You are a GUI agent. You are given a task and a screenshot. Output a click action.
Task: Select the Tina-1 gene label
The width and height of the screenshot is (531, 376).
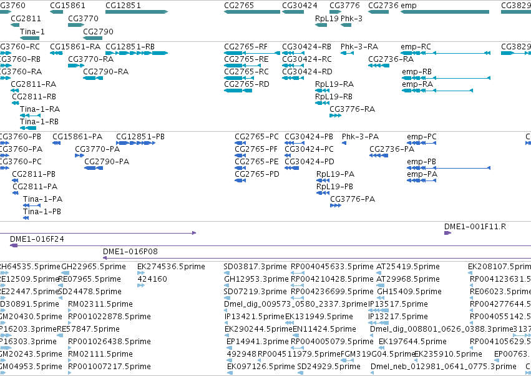[x=32, y=31]
